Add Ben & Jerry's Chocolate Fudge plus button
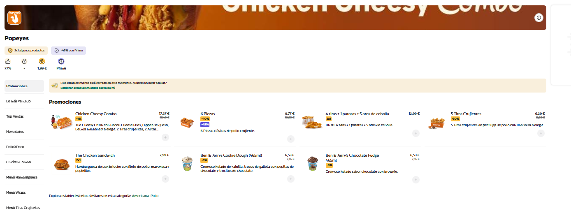 (416, 180)
